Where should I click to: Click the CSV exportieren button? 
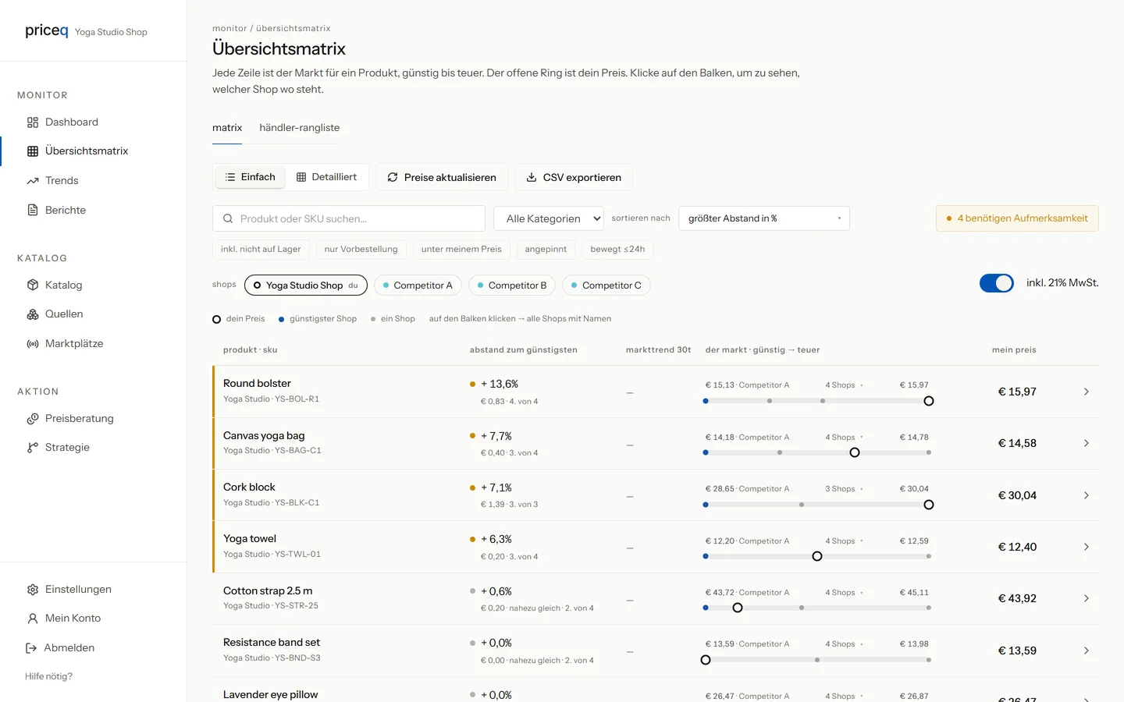tap(574, 177)
